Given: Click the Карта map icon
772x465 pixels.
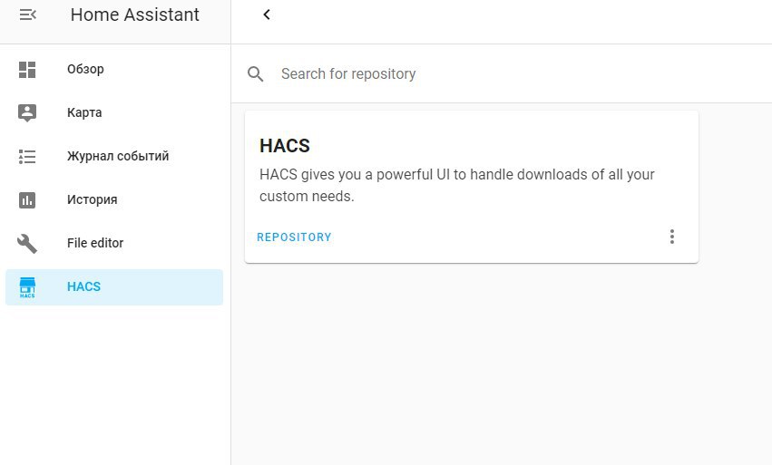Looking at the screenshot, I should (x=27, y=112).
